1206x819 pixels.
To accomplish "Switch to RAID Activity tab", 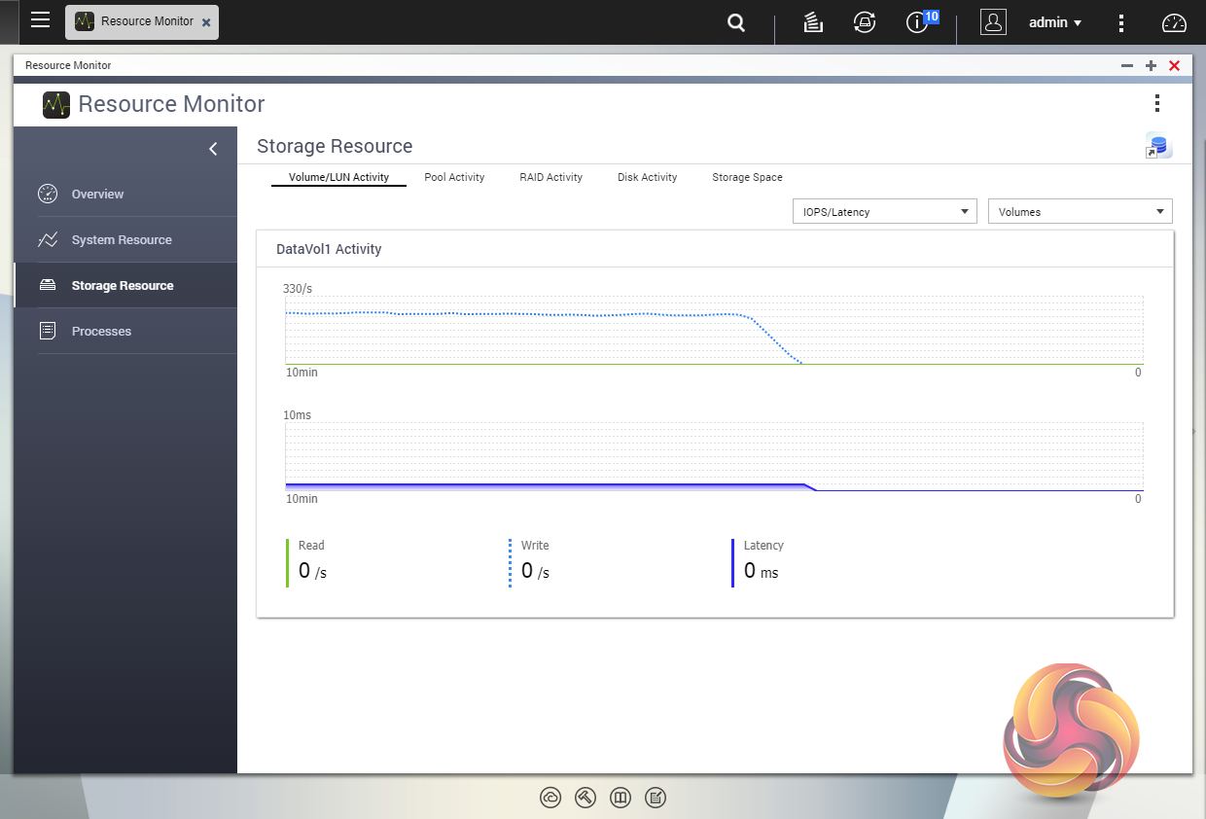I will pos(550,177).
